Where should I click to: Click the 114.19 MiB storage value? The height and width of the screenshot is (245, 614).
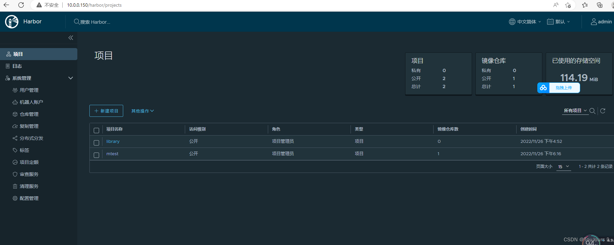[x=579, y=78]
